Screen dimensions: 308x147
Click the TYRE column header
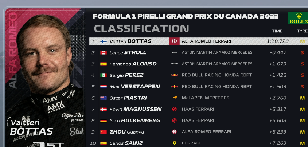point(302,31)
